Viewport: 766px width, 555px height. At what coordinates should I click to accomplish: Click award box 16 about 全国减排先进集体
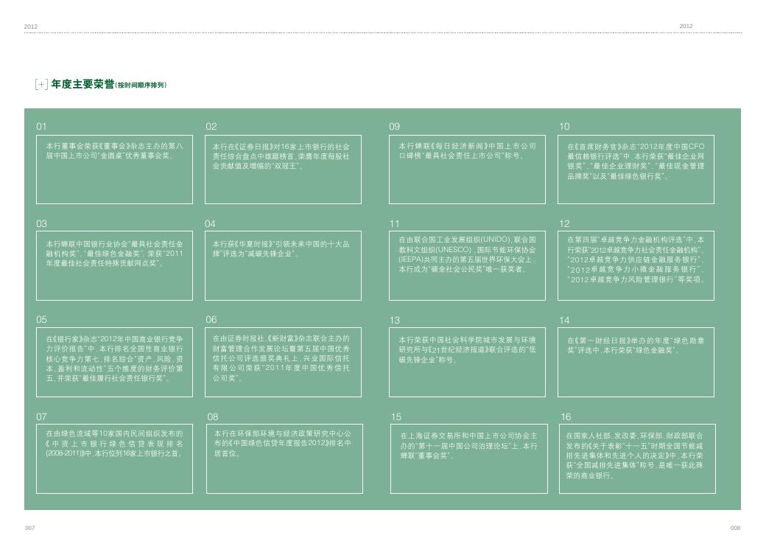point(636,458)
